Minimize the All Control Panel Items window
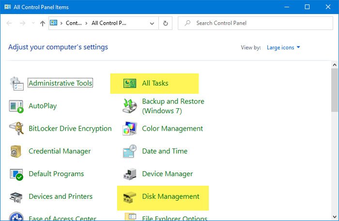Image resolution: width=339 pixels, height=221 pixels. tap(287, 7)
